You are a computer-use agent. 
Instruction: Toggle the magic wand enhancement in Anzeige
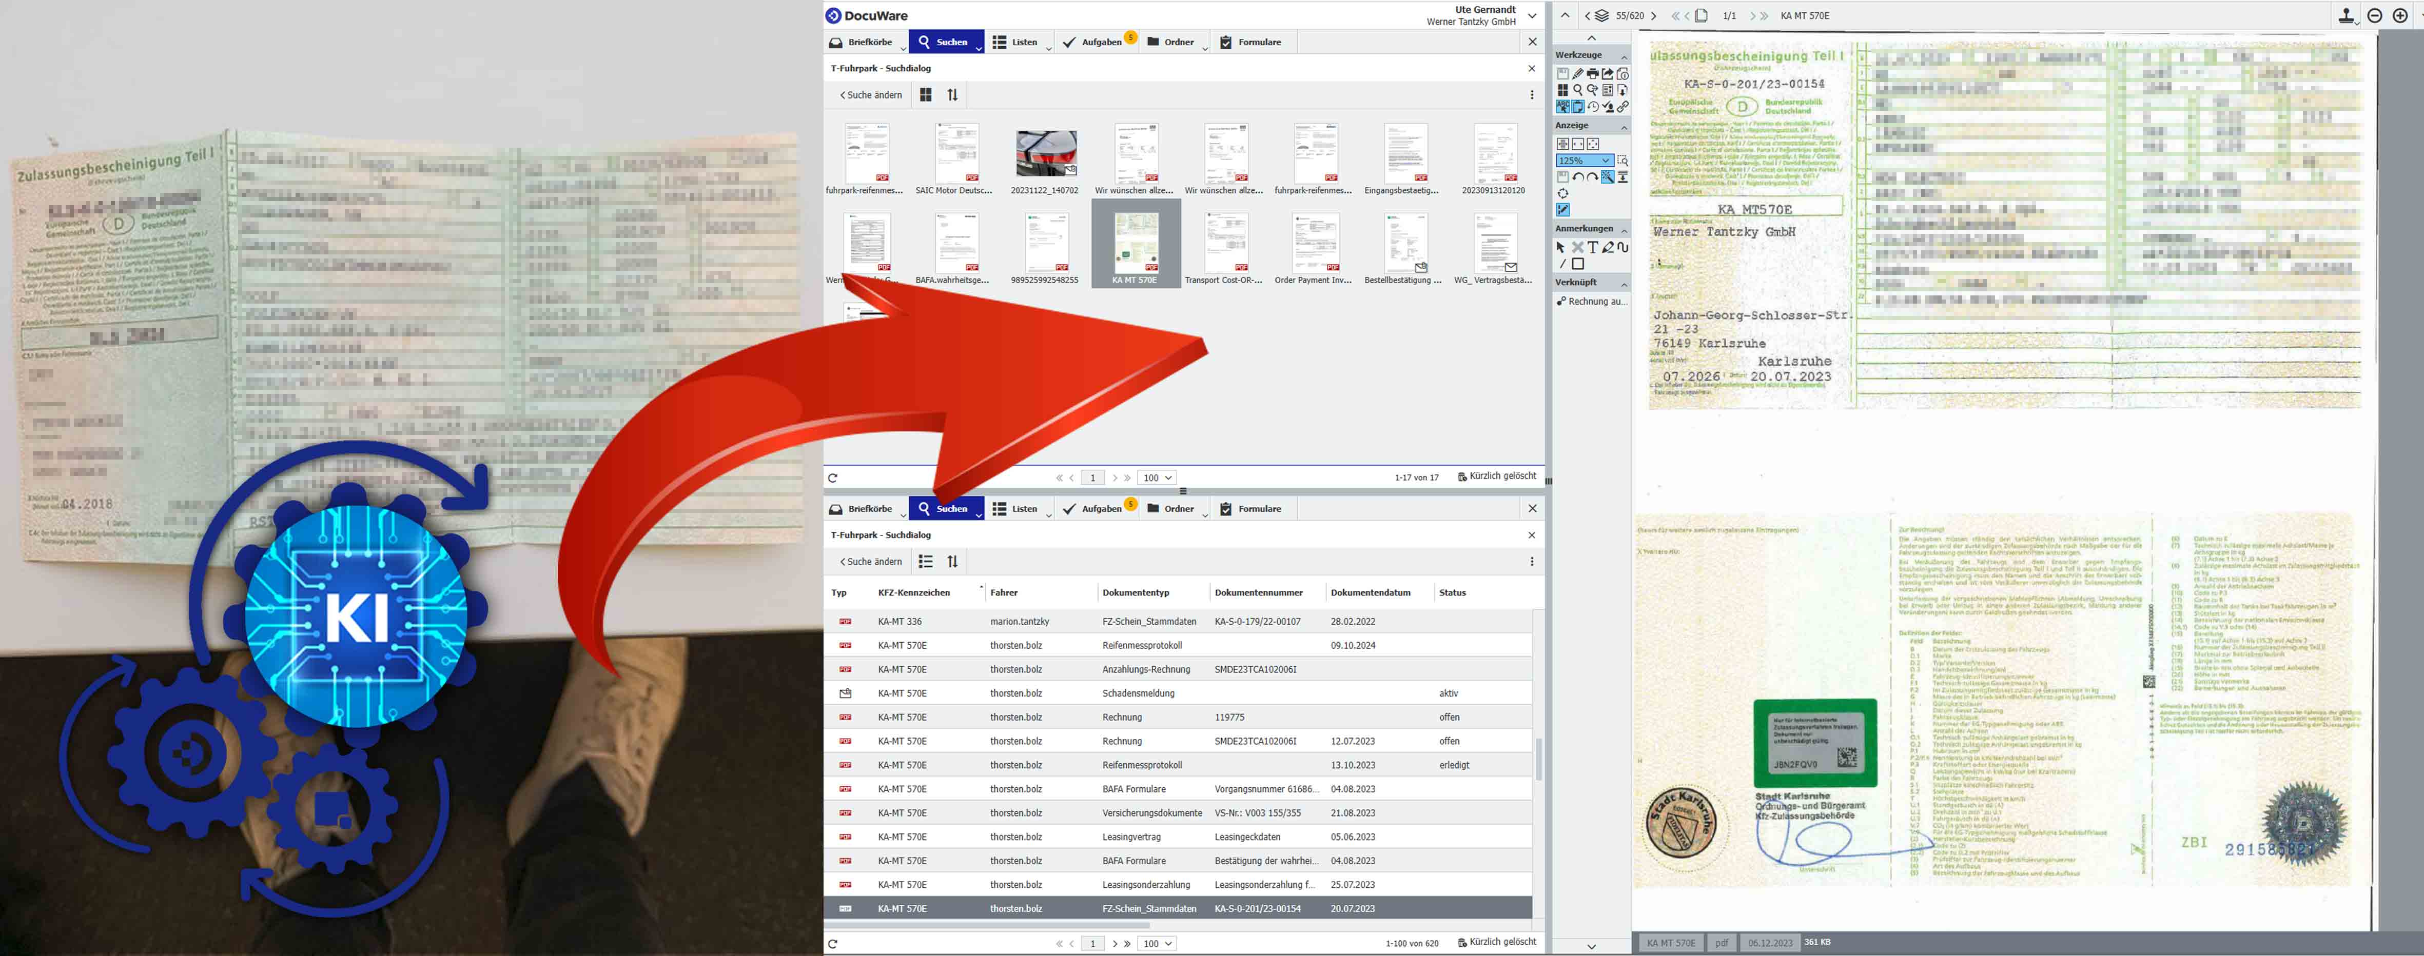click(x=1608, y=177)
